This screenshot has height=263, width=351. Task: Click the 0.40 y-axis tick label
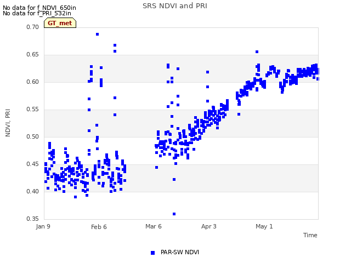[33, 191]
